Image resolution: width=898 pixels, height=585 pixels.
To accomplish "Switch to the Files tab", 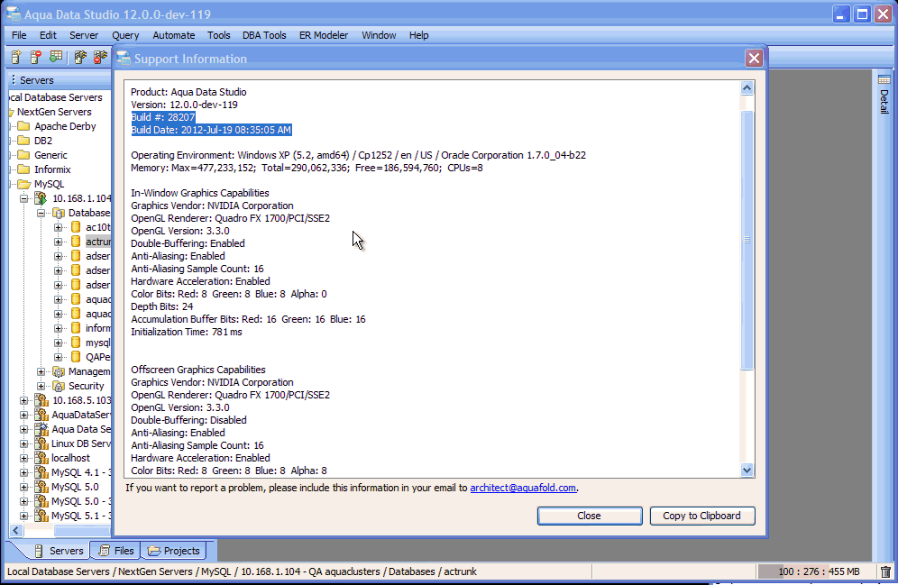I will [115, 551].
